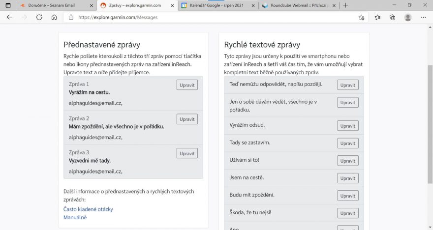Edit Zpráva 2 with its Upravit button
The height and width of the screenshot is (230, 433).
pyautogui.click(x=187, y=119)
